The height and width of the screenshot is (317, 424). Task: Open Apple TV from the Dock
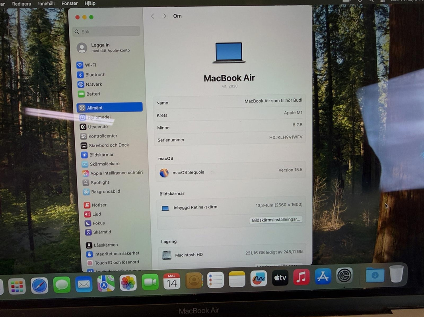(280, 278)
